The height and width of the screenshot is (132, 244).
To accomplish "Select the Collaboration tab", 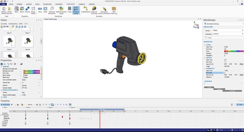I will 13,24.
